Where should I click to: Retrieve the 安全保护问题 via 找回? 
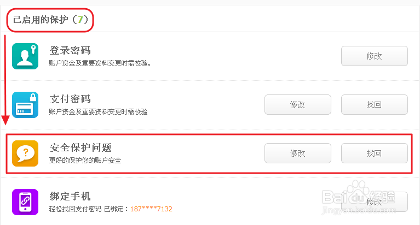(374, 153)
